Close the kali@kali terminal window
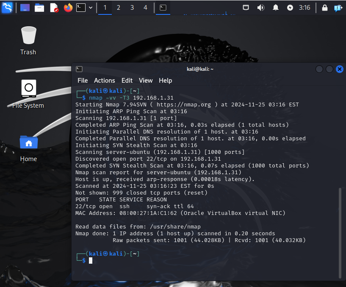Screen dimensions: 346x287 pyautogui.click(x=340, y=69)
